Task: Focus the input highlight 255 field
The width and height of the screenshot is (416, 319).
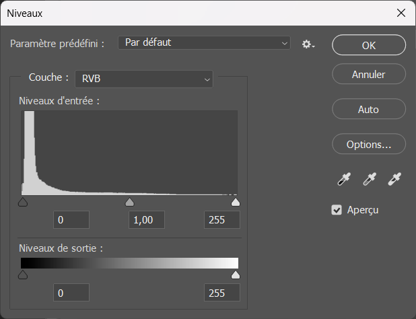Action: (x=221, y=220)
